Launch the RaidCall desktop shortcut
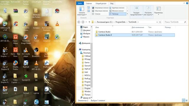Viewport: 189px width, 106px height. 26,64
